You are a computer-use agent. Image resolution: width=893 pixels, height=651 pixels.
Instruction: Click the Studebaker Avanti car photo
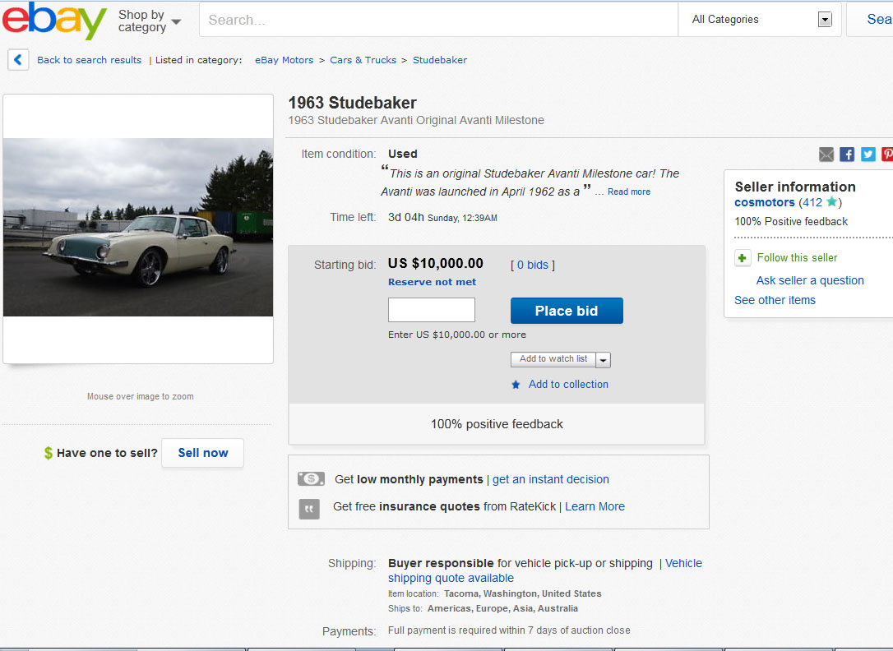pos(138,228)
